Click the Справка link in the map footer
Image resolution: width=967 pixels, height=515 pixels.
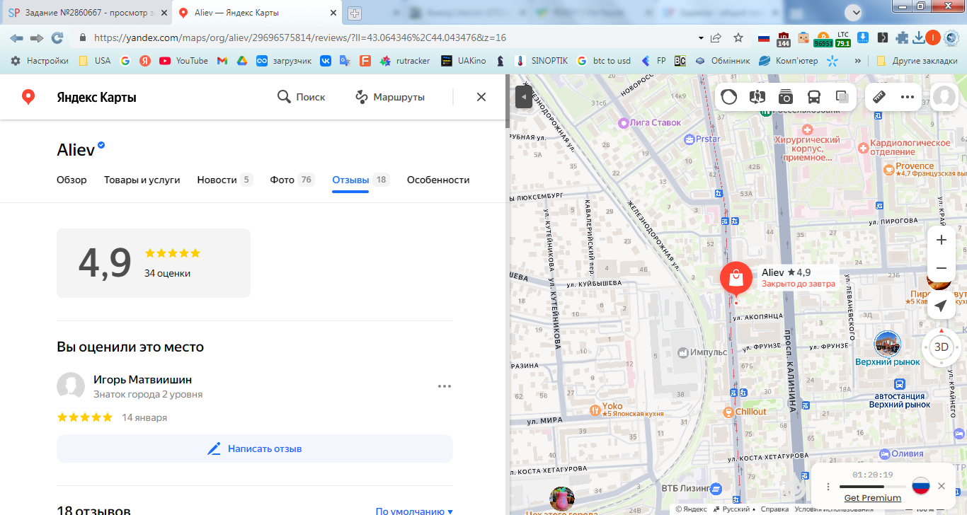pos(775,509)
